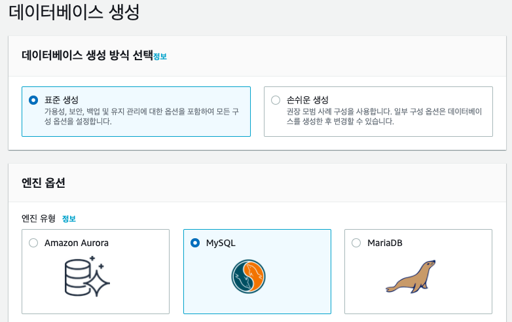This screenshot has height=322, width=512.
Task: Click the MySQL dolphin logo
Action: [248, 276]
